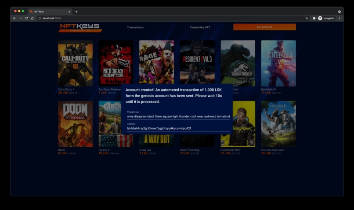Open the Horizon Zero Dawn cover

[278, 124]
